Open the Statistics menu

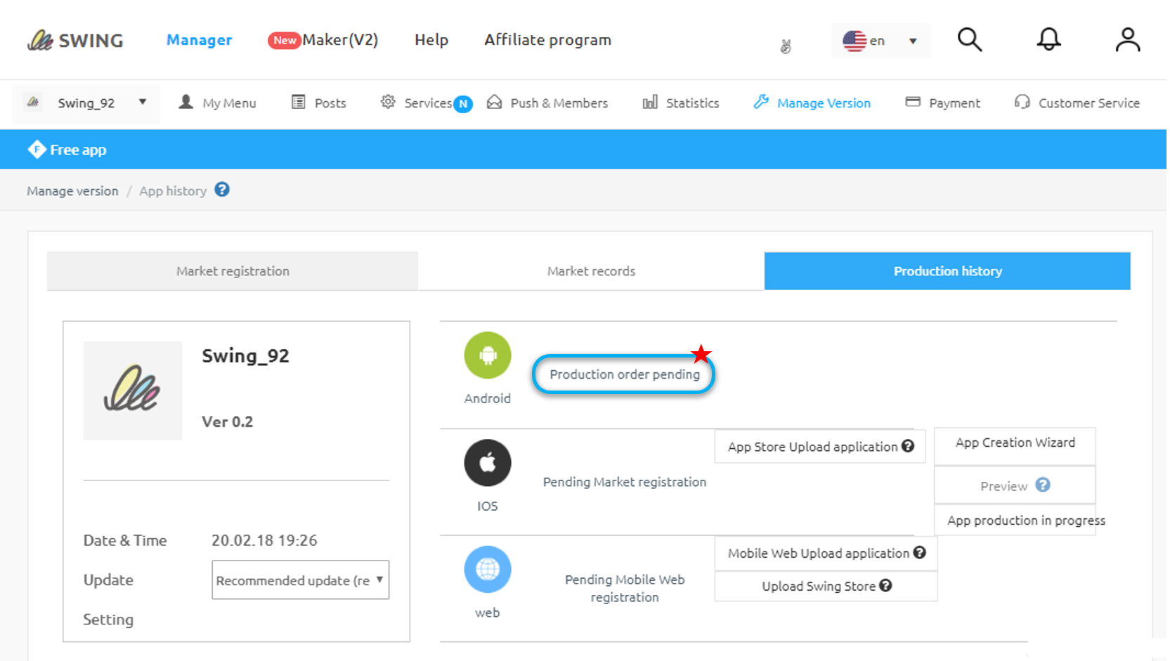click(680, 103)
